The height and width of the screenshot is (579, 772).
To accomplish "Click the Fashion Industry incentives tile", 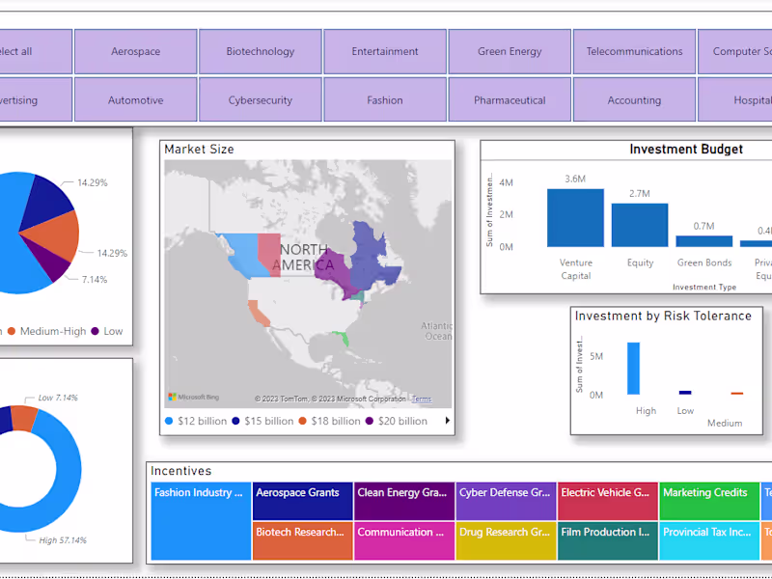I will pyautogui.click(x=201, y=521).
